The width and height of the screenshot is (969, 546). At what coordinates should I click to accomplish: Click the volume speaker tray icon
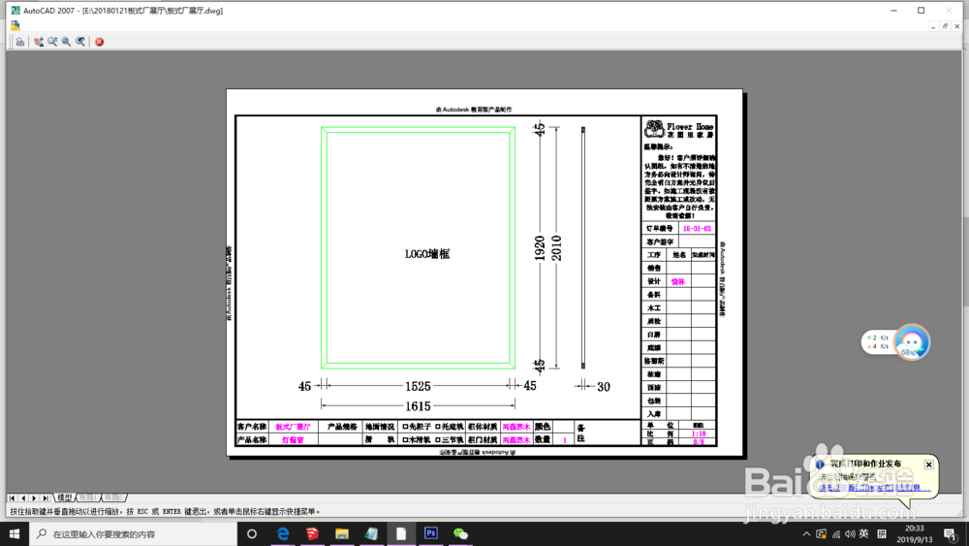[851, 534]
